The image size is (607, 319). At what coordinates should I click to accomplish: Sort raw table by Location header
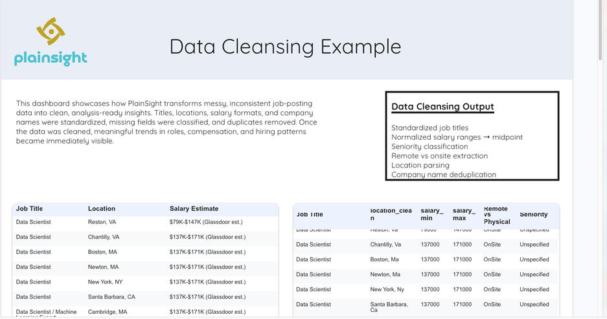(x=102, y=209)
